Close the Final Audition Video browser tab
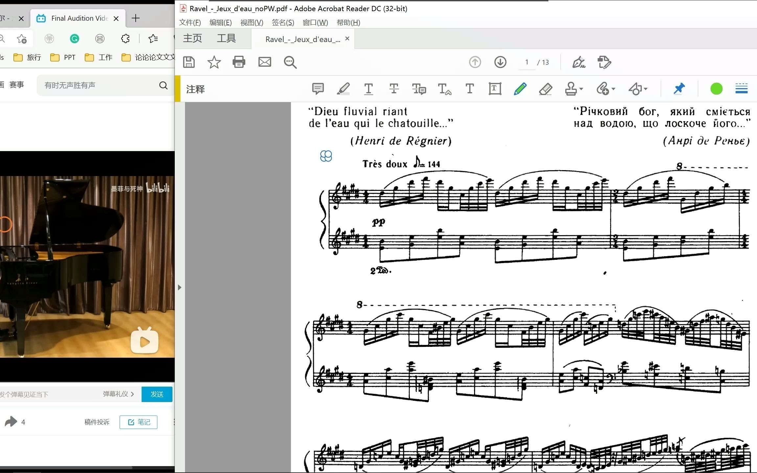 tap(116, 18)
